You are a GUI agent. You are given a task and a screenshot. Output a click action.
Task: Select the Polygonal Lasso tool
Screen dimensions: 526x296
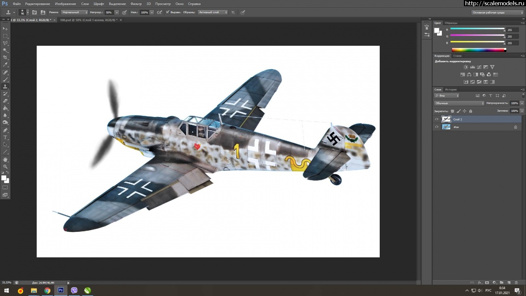5,43
